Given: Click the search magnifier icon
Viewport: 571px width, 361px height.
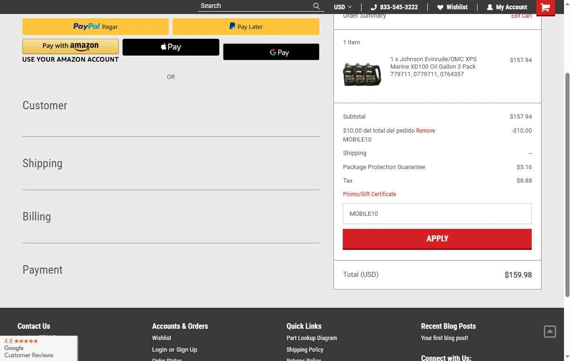Looking at the screenshot, I should (x=317, y=6).
